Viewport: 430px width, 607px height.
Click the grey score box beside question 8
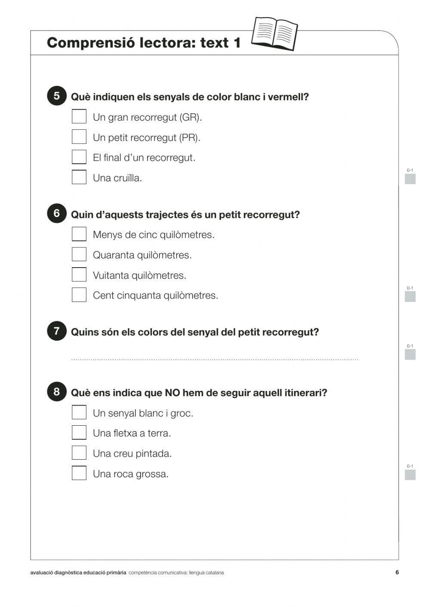(x=410, y=475)
